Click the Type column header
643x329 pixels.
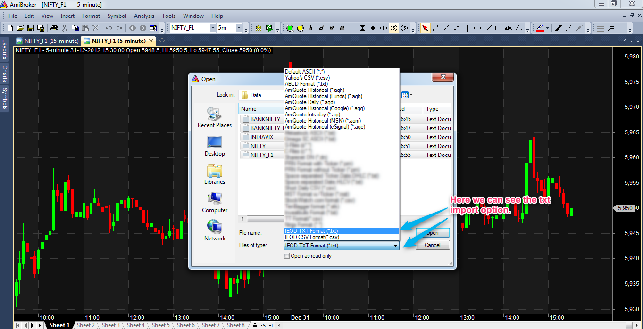[x=437, y=109]
